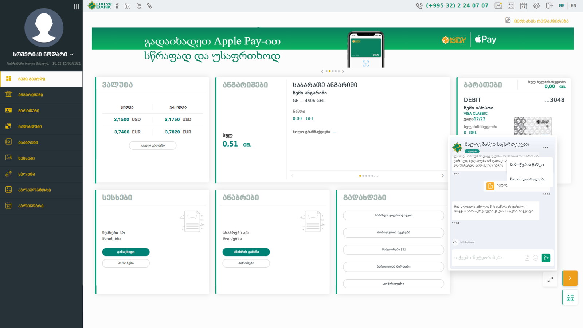583x328 pixels.
Task: Open კალკულატორი in the sidebar
Action: (x=41, y=190)
